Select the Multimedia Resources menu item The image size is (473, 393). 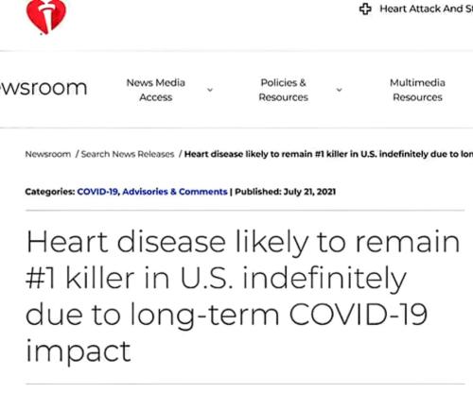tap(417, 90)
